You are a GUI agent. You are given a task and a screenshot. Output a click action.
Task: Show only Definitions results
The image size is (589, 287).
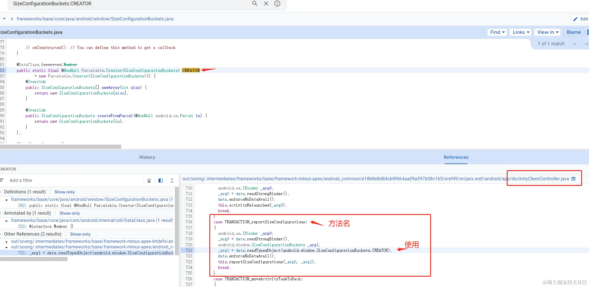pos(65,192)
